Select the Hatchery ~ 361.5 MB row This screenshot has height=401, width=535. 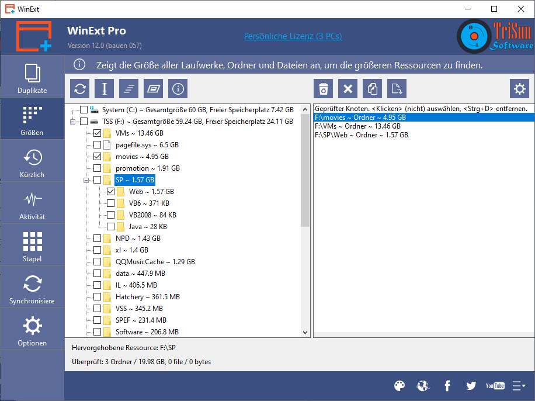click(x=147, y=297)
